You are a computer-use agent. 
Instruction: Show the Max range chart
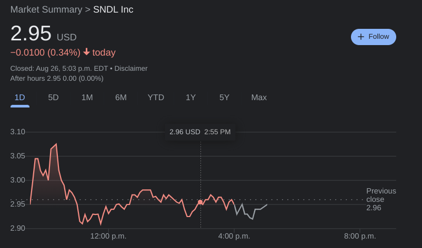[259, 98]
